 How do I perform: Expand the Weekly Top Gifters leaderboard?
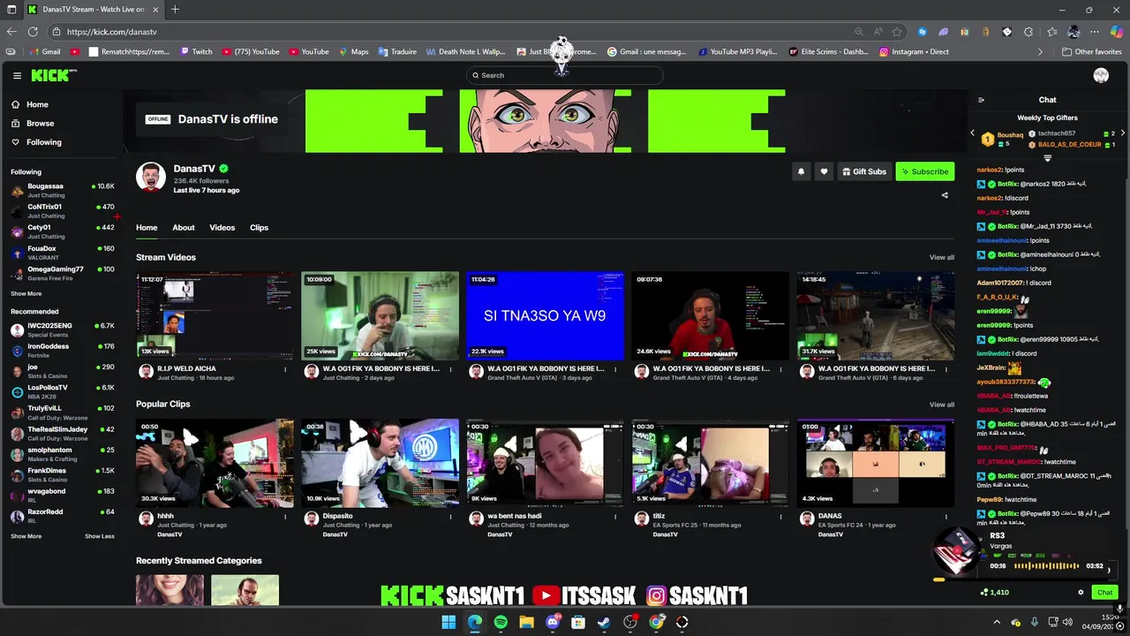(x=1047, y=158)
